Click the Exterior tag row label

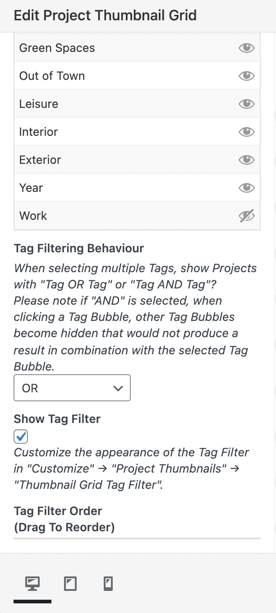[40, 160]
